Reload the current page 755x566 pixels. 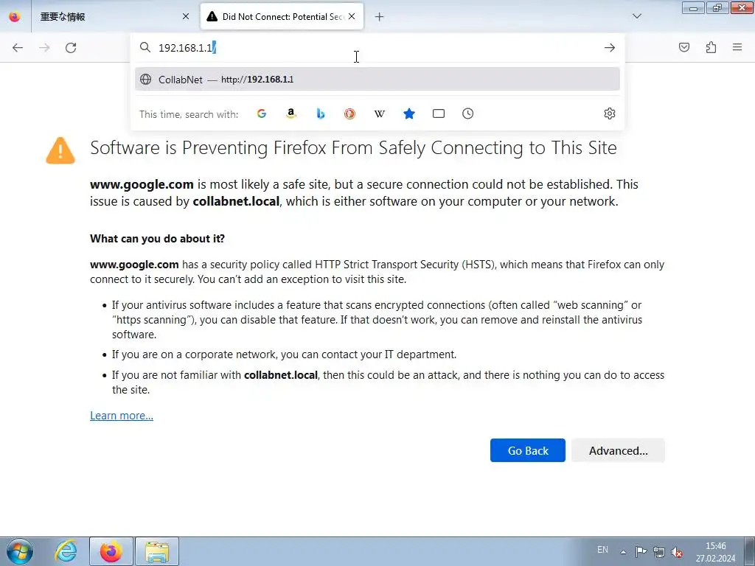tap(71, 48)
